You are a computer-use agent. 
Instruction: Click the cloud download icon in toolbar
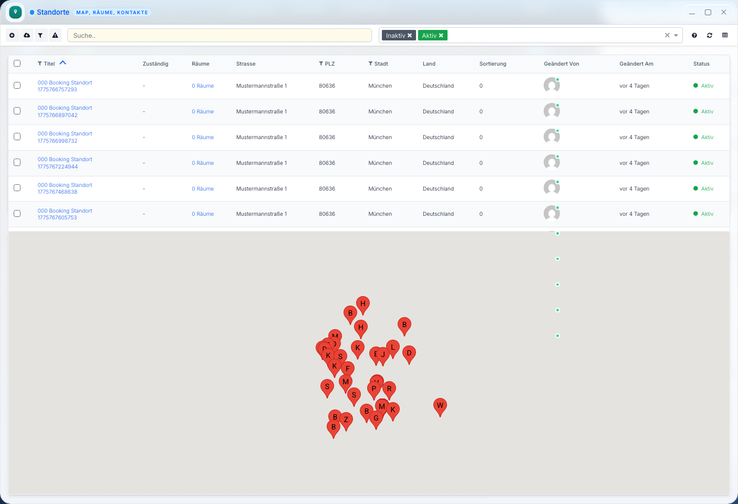point(27,35)
